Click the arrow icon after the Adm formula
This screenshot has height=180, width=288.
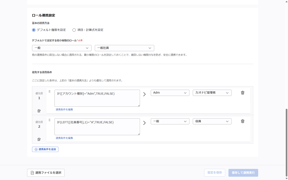coord(144,94)
